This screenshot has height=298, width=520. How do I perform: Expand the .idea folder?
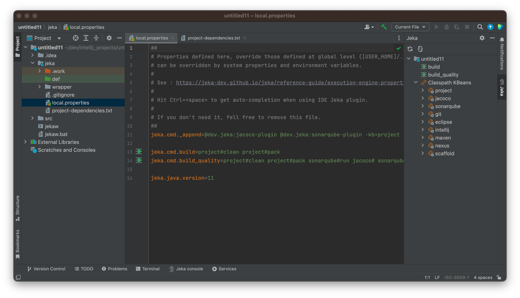click(33, 56)
